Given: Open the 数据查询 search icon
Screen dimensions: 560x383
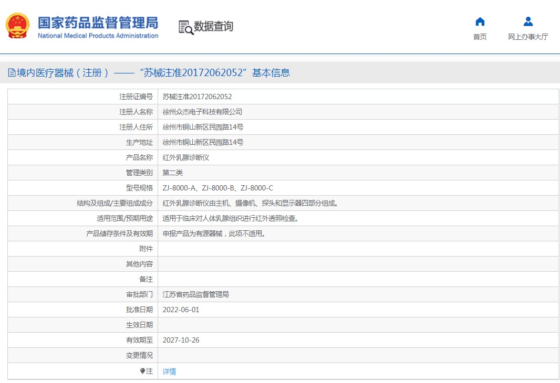Looking at the screenshot, I should (x=186, y=27).
